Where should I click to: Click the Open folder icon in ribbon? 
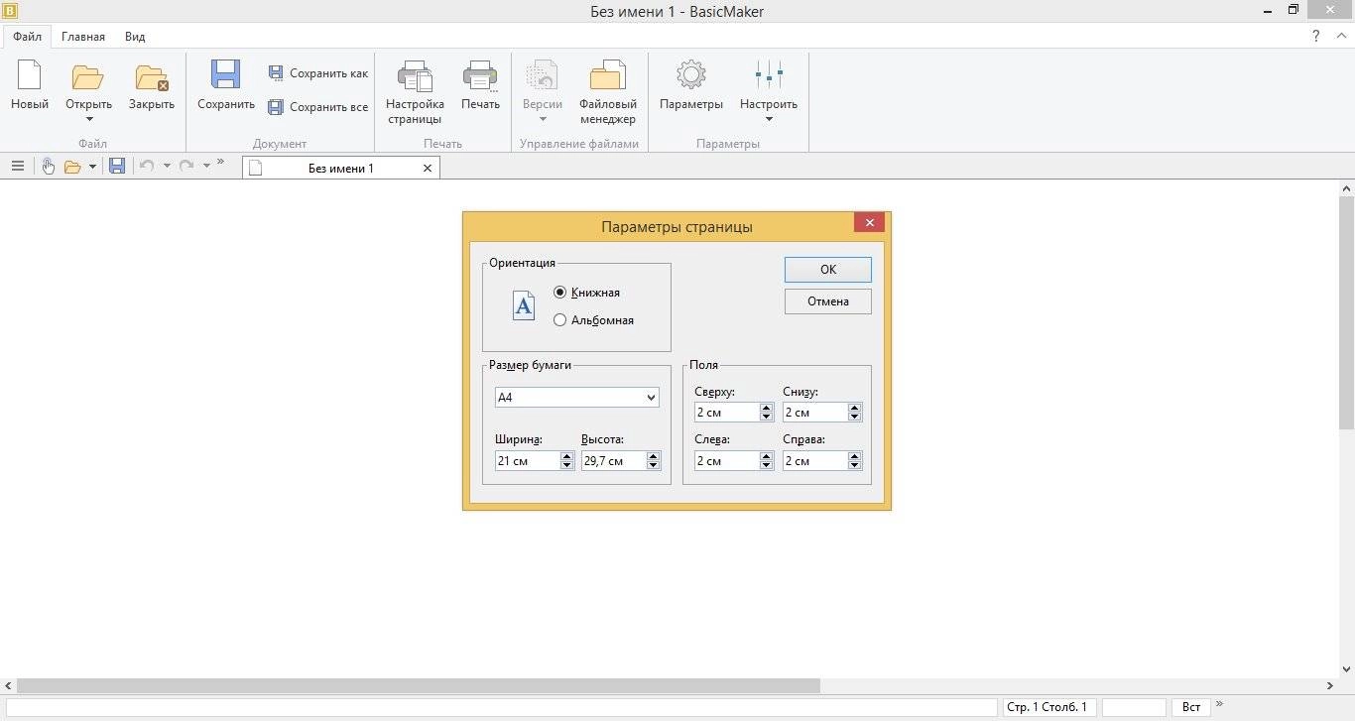[x=88, y=77]
